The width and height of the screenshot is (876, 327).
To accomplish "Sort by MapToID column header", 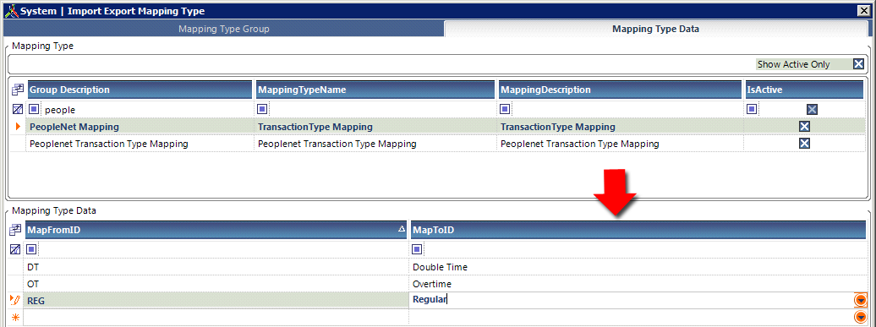I will click(638, 229).
